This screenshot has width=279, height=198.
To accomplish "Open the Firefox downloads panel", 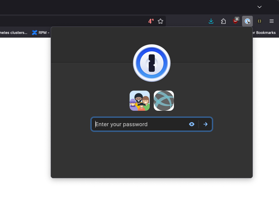I will pos(211,21).
